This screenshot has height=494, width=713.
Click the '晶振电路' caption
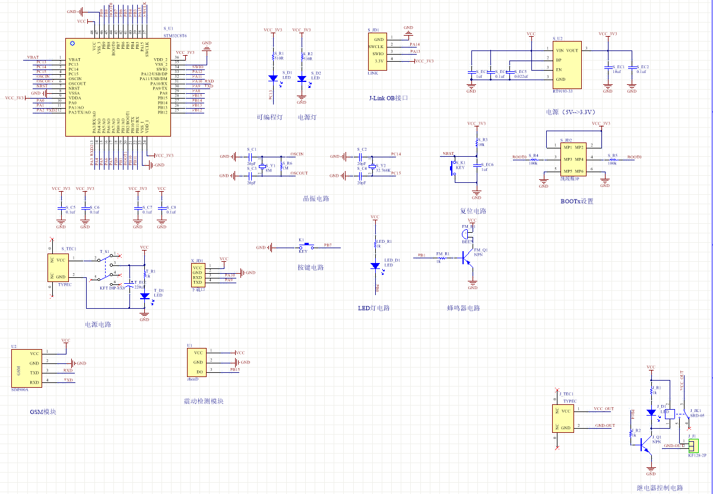316,198
